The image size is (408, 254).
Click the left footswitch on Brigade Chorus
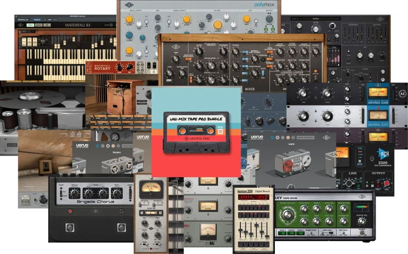[x=69, y=227]
